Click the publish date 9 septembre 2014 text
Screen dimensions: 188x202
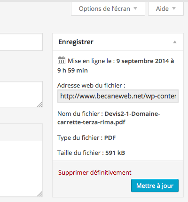point(116,65)
